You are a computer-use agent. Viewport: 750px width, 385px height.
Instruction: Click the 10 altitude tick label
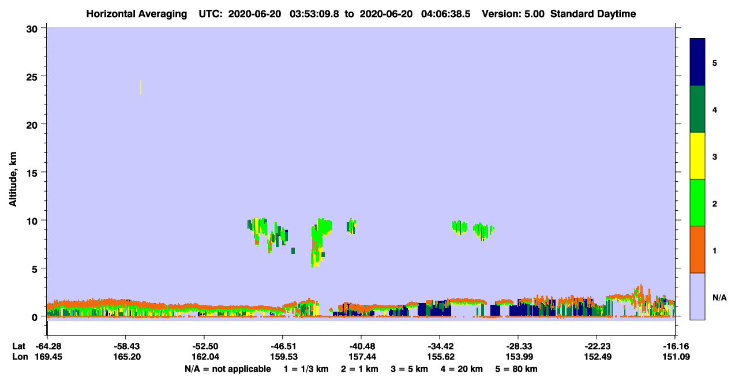pos(33,220)
